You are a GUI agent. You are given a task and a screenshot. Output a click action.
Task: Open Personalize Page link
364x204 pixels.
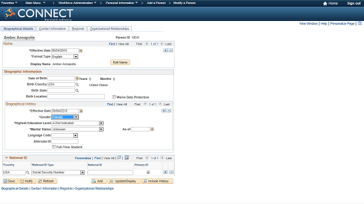(x=342, y=24)
